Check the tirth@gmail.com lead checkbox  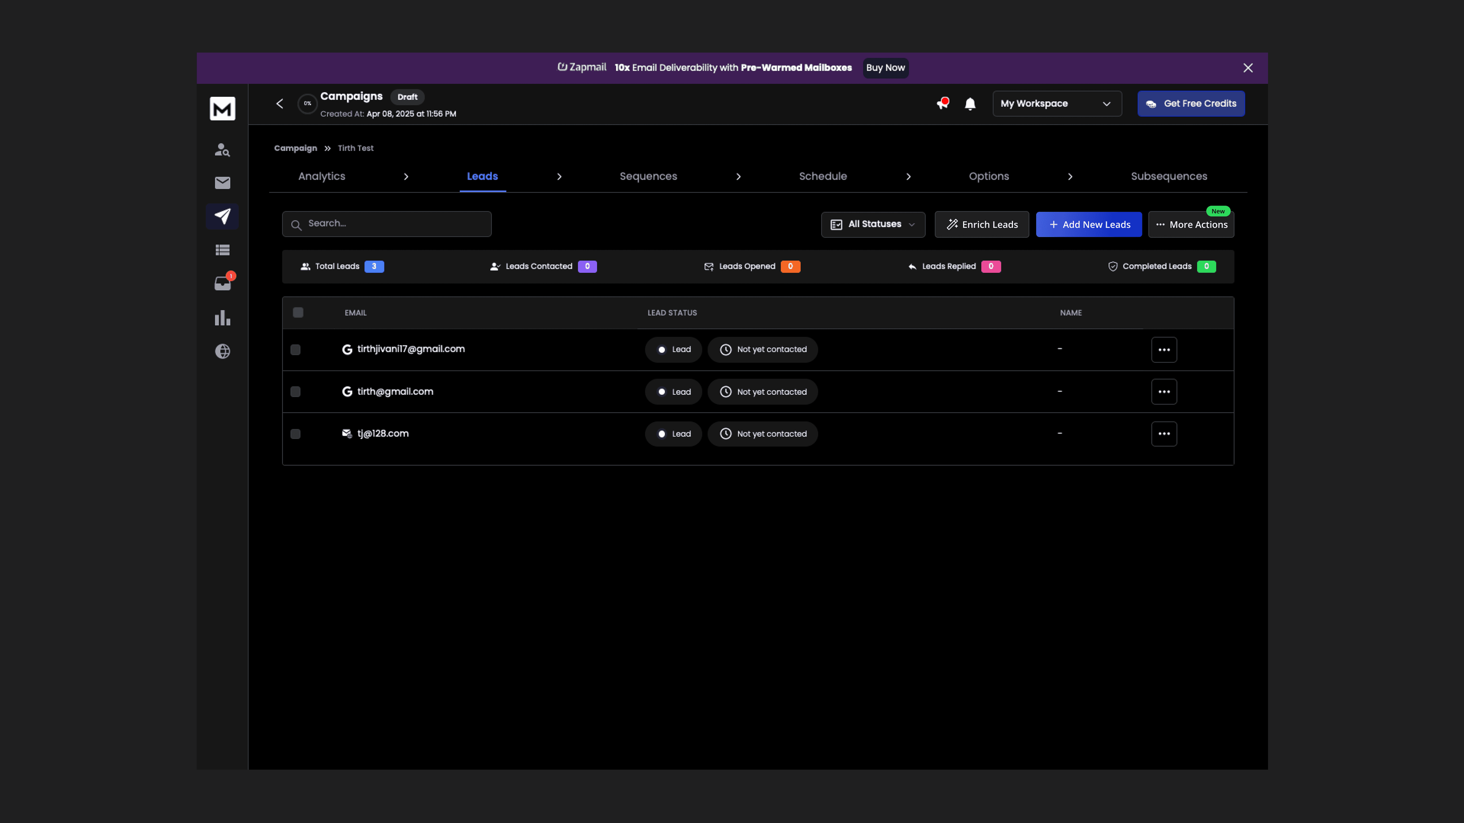coord(296,392)
